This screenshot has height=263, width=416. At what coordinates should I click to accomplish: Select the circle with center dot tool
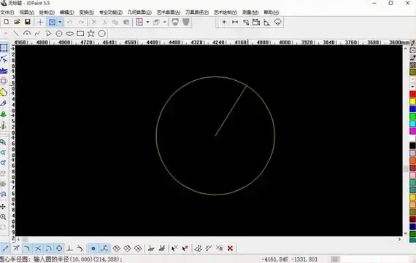click(59, 34)
